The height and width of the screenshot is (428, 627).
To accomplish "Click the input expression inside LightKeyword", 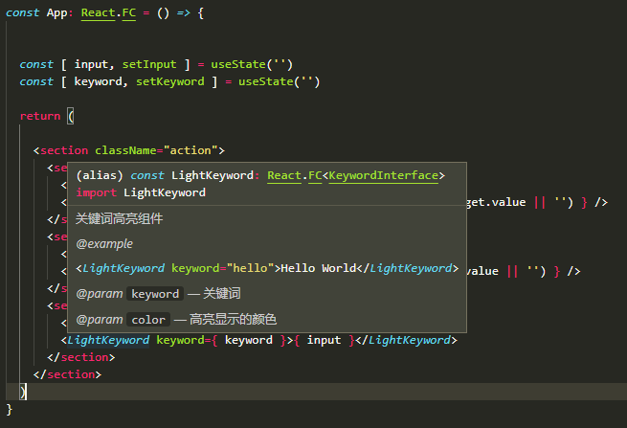I will (324, 341).
